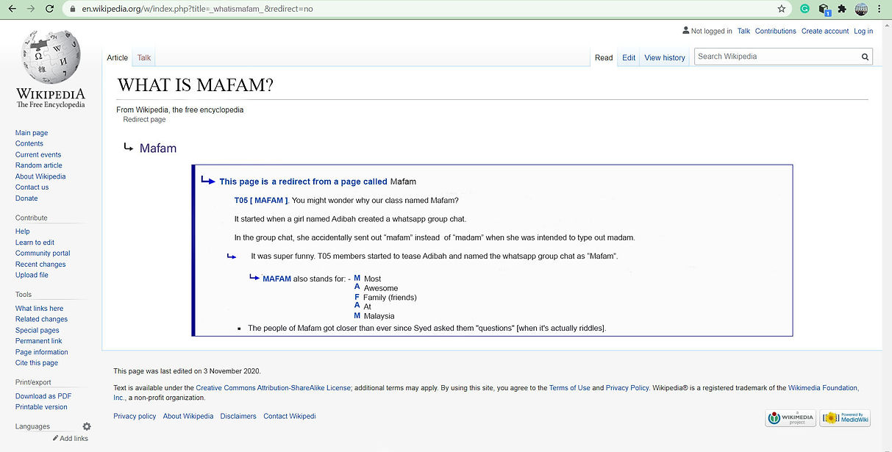
Task: Open the Talk tab
Action: tap(144, 57)
